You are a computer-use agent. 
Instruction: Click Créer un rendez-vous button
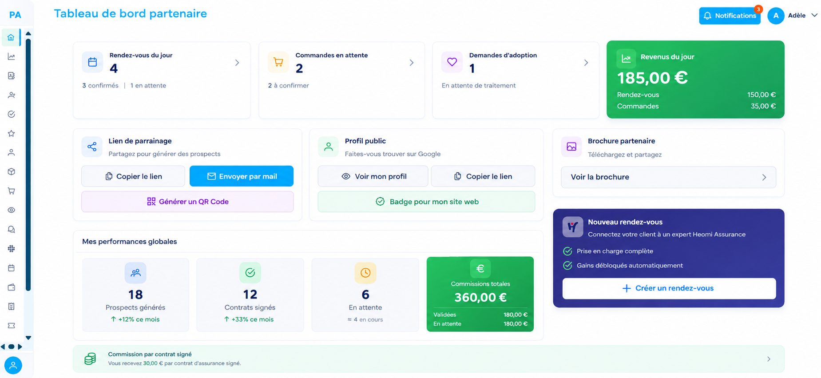tap(669, 288)
